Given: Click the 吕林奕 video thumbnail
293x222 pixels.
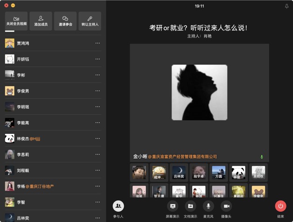Looking at the screenshot, I should point(179,172).
